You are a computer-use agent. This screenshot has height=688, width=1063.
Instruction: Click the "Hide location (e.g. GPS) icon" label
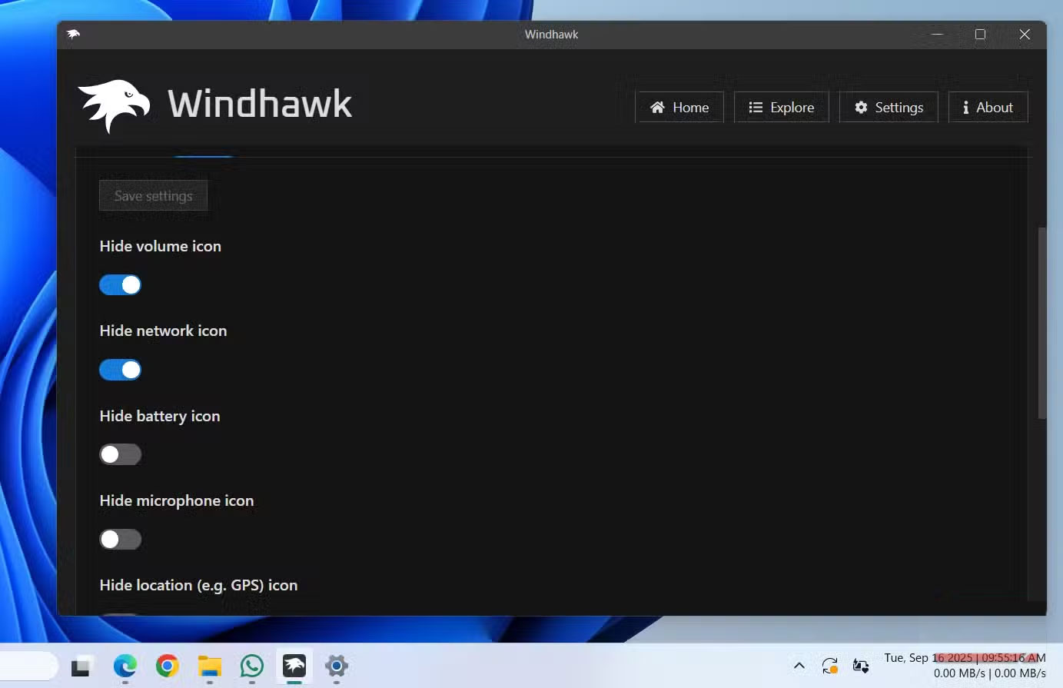coord(199,585)
